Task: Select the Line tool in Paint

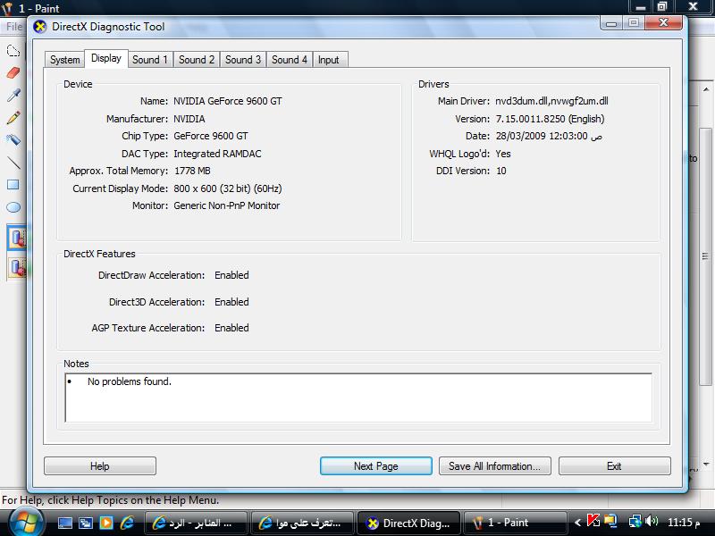Action: point(13,163)
